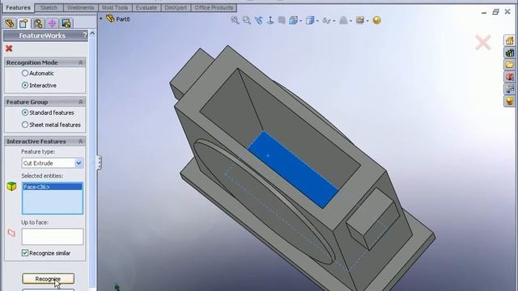The image size is (518, 291).
Task: Collapse the Interactive Features section
Action: click(81, 141)
